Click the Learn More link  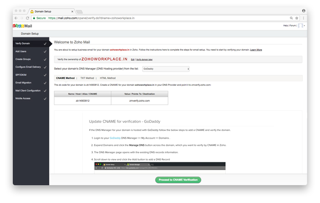[256, 50]
